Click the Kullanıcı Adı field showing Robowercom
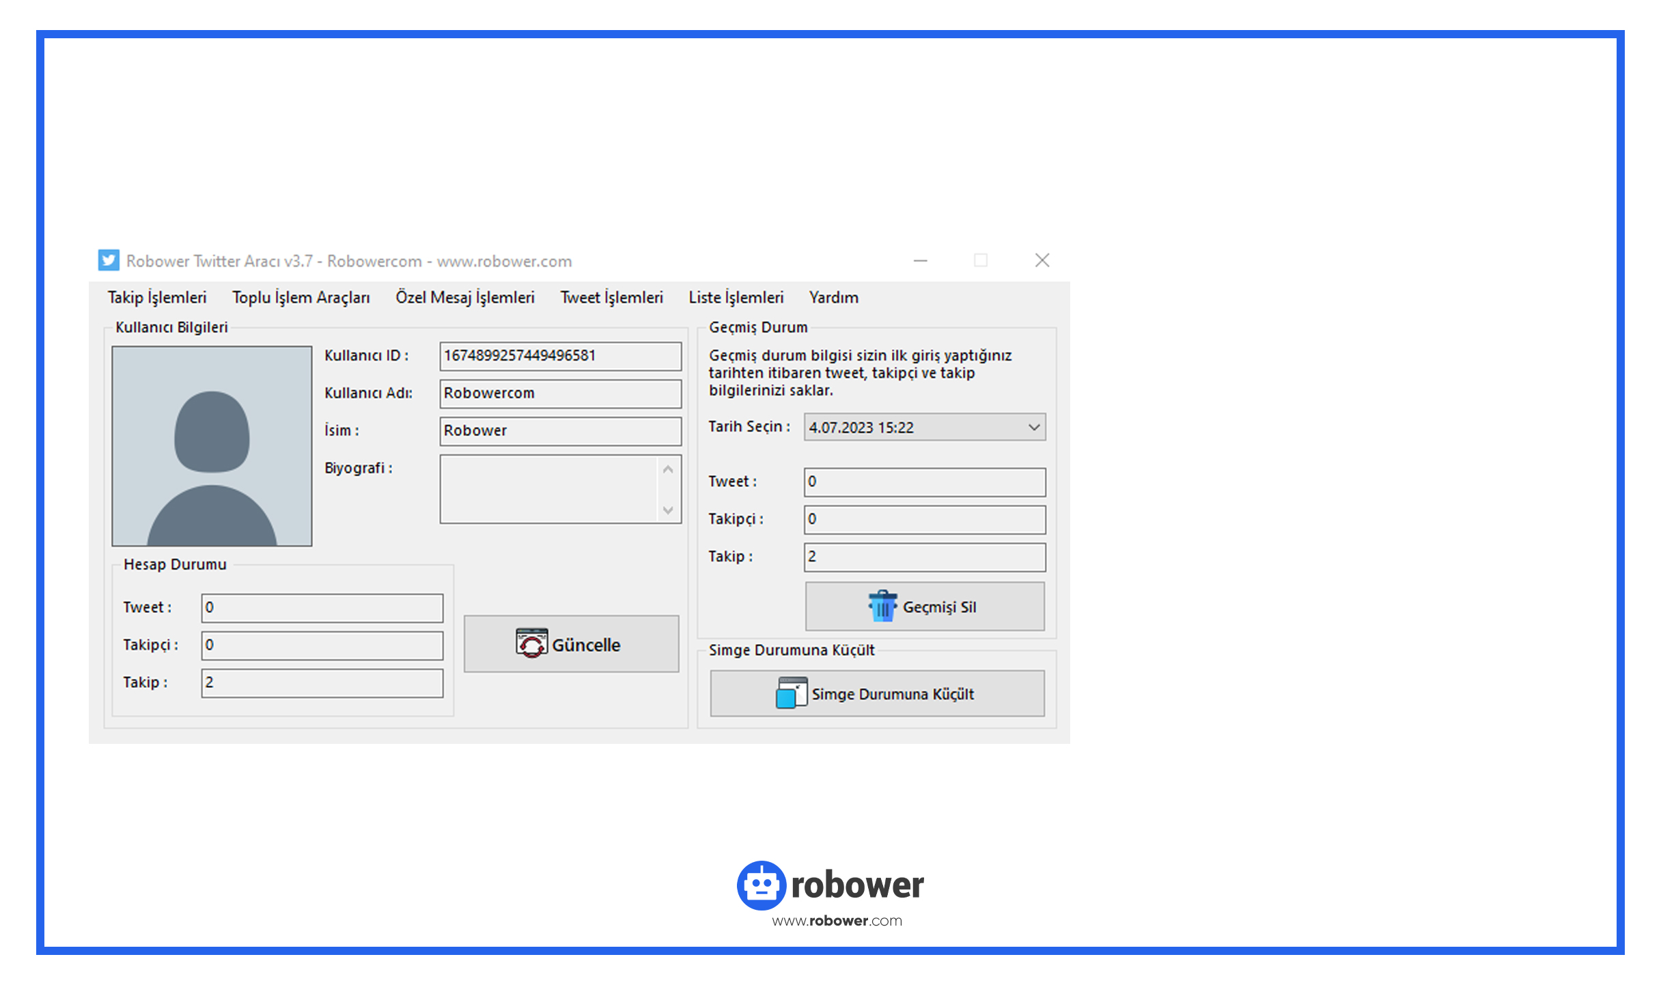This screenshot has height=985, width=1661. [x=561, y=393]
